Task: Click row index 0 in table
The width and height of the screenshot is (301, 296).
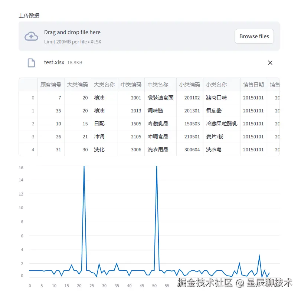Action: point(28,98)
